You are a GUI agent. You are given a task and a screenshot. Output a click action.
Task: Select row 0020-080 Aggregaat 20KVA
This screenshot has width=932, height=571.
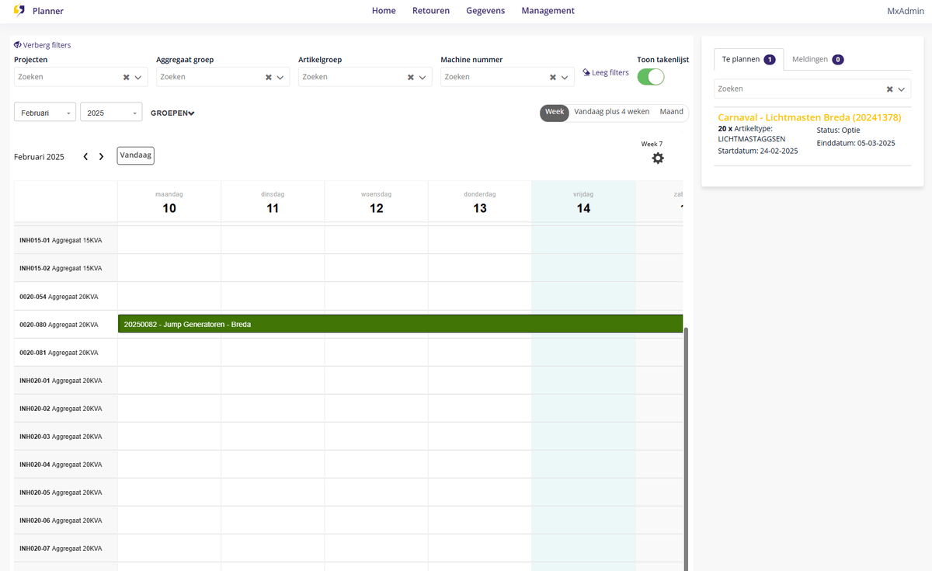tap(65, 324)
